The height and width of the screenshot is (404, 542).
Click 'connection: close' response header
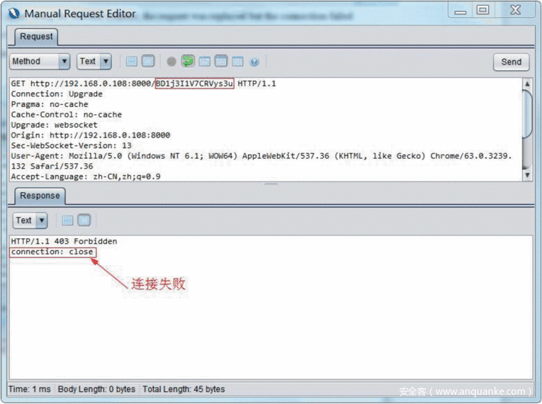[x=52, y=252]
